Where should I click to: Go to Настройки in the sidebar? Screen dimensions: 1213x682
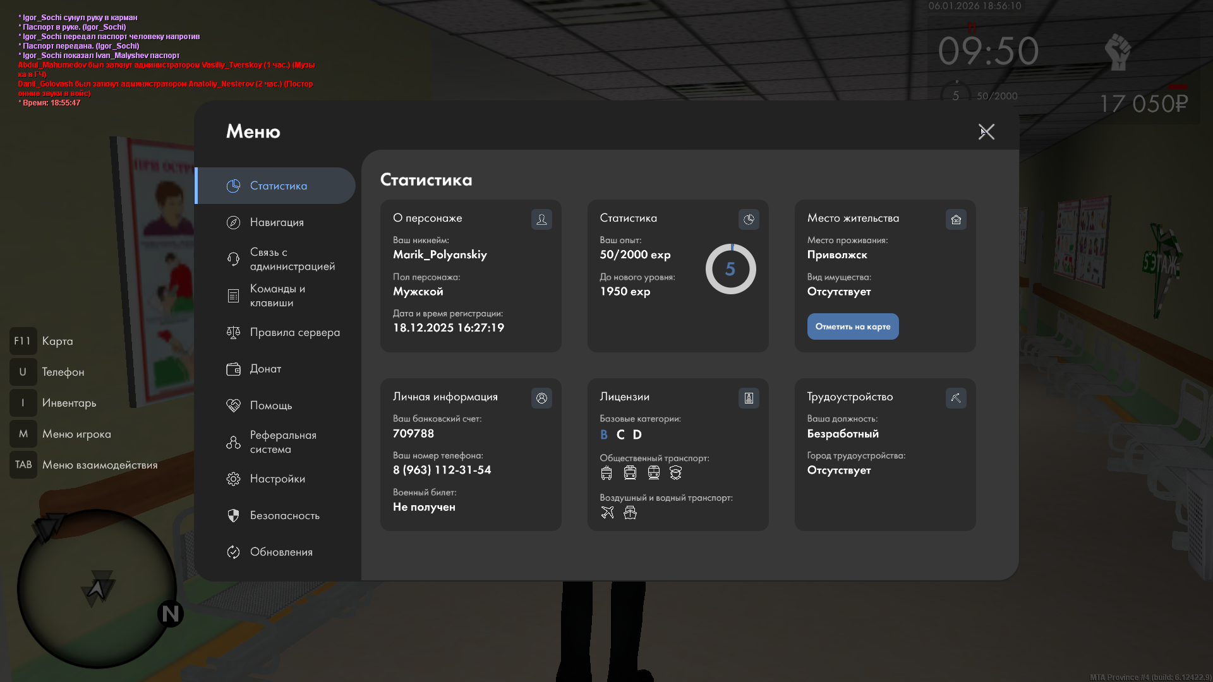pos(277,479)
